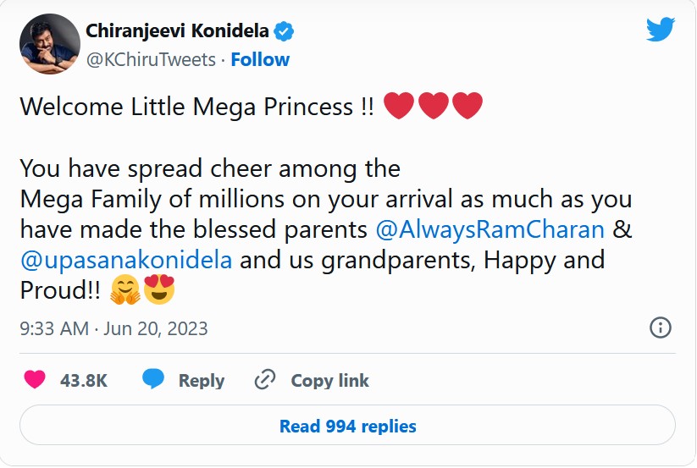Image resolution: width=697 pixels, height=468 pixels.
Task: Click the Copy link text
Action: click(x=330, y=381)
